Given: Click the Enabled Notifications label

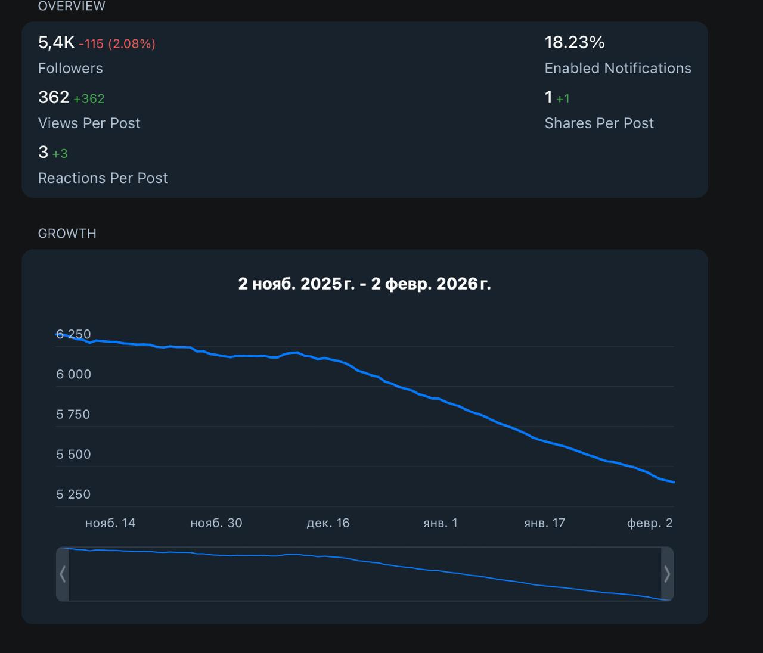Looking at the screenshot, I should point(618,69).
